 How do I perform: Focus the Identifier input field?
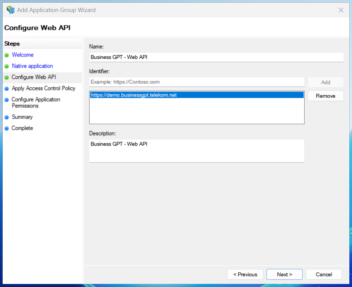tap(197, 82)
